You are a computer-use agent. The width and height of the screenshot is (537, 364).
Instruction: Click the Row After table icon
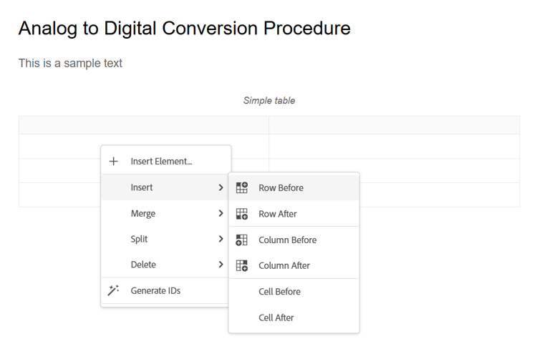[x=242, y=214]
